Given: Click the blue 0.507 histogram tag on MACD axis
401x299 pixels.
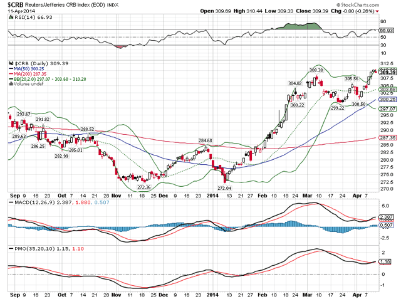Looking at the screenshot, I should pos(387,225).
